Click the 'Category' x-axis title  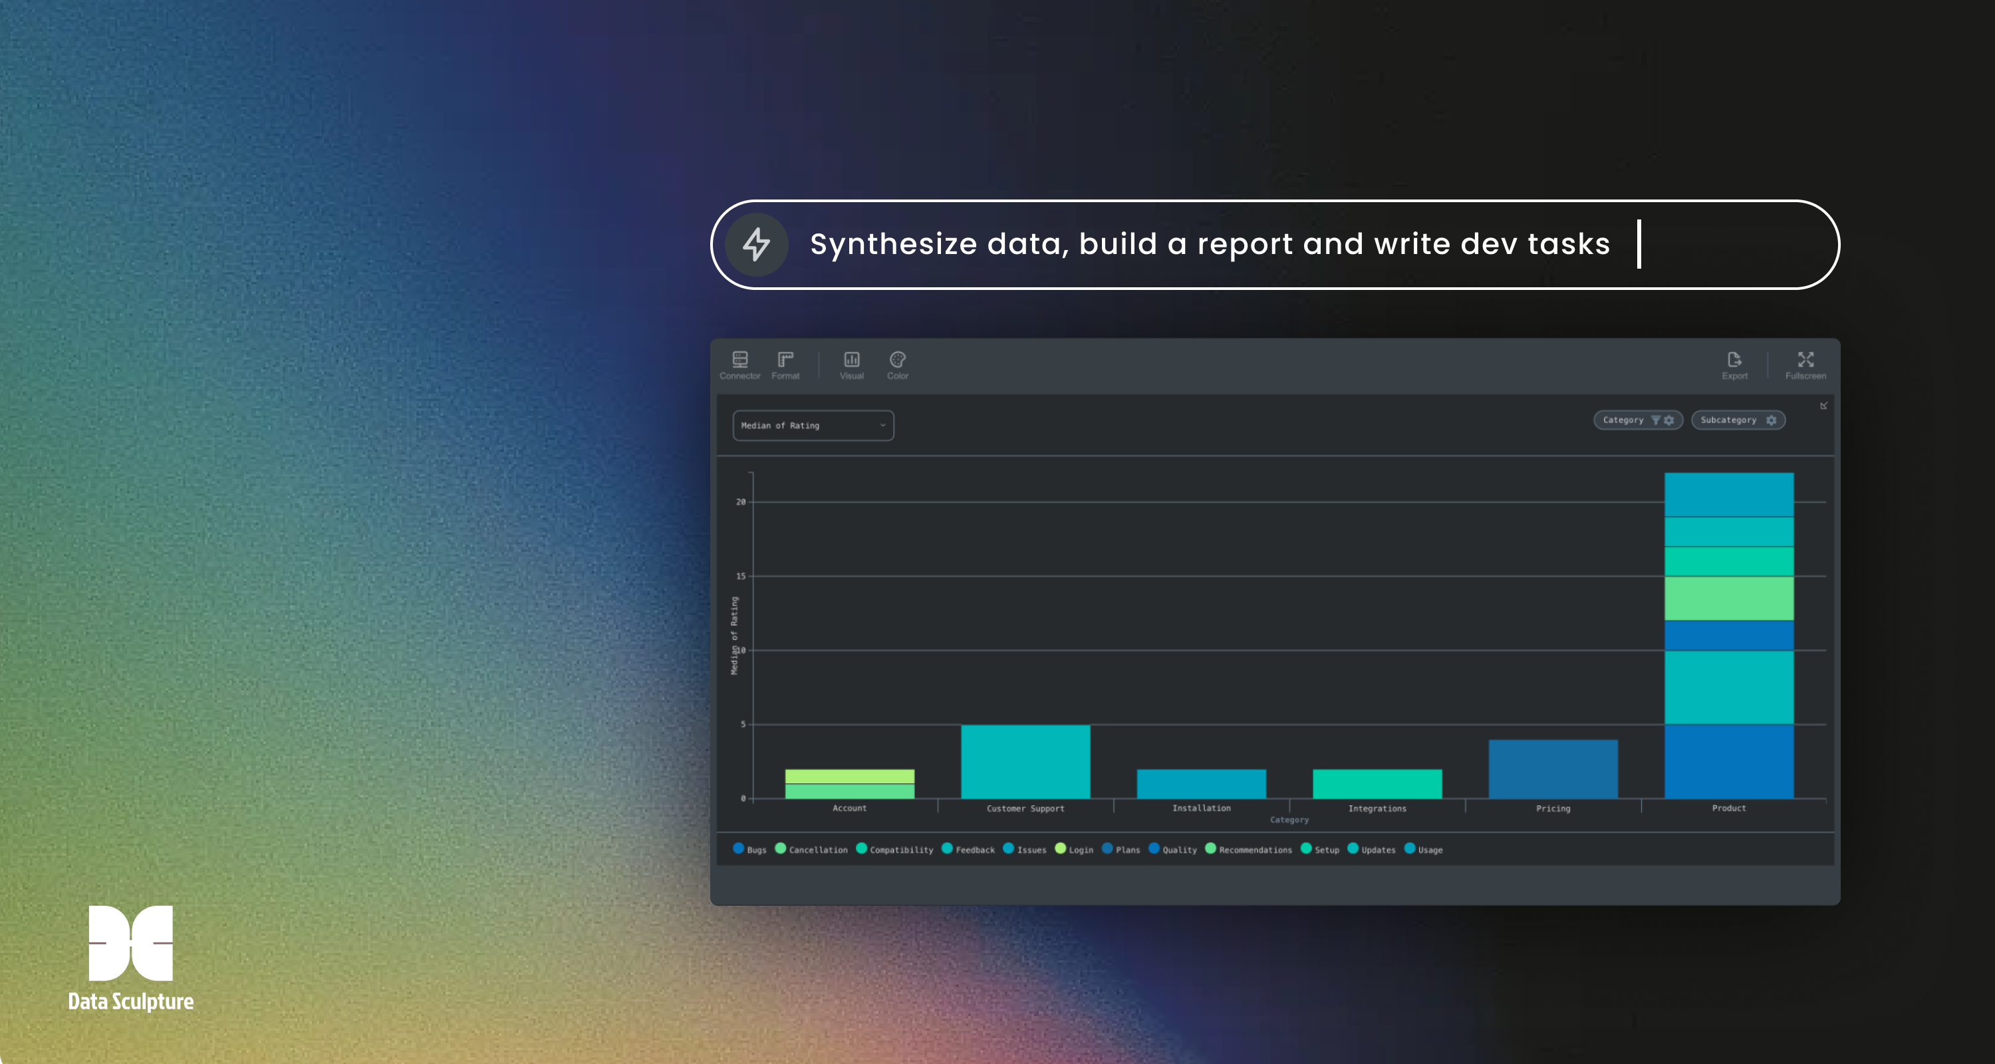(x=1289, y=820)
